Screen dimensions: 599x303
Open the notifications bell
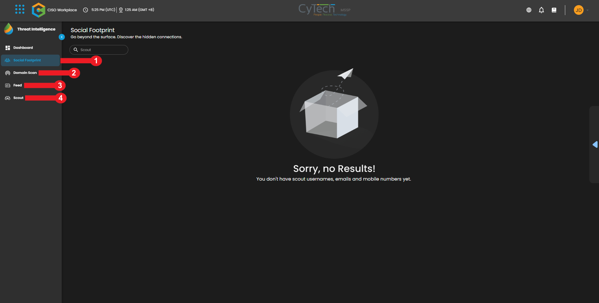click(x=541, y=10)
